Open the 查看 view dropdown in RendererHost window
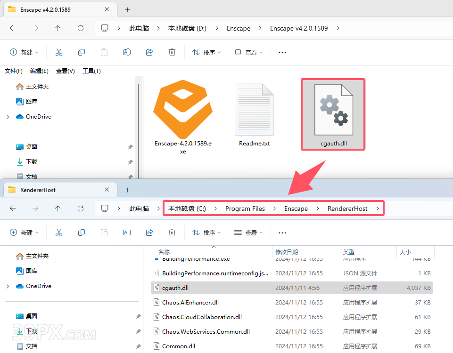 (x=248, y=233)
